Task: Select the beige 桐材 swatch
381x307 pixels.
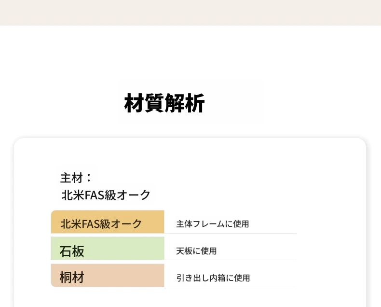Action: pos(108,275)
